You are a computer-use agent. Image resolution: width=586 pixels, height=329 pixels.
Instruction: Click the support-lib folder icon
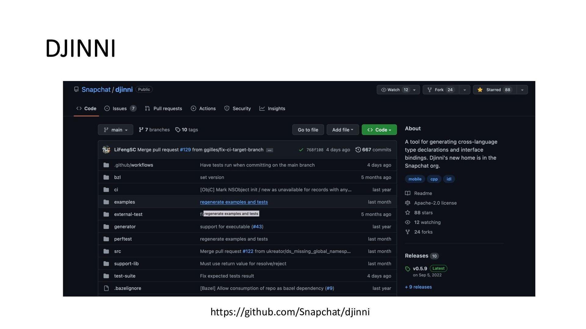[106, 264]
